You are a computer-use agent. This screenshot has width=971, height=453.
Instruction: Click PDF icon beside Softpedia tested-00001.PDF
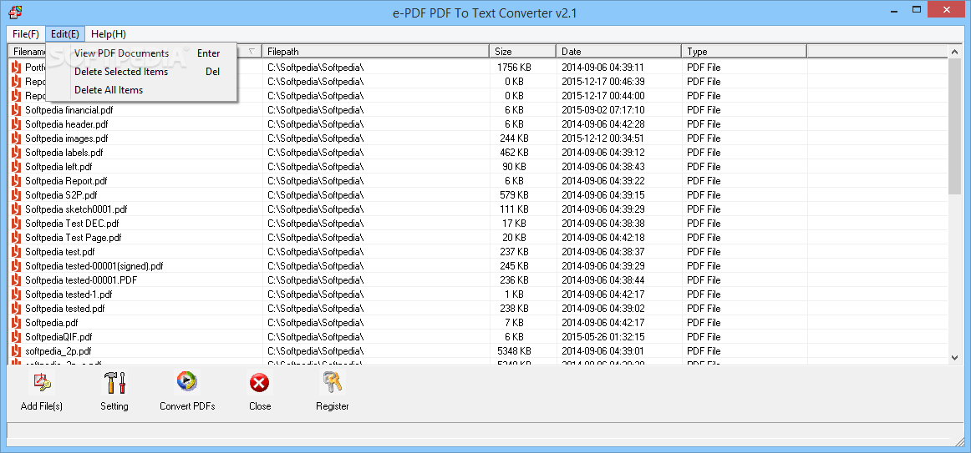click(16, 280)
